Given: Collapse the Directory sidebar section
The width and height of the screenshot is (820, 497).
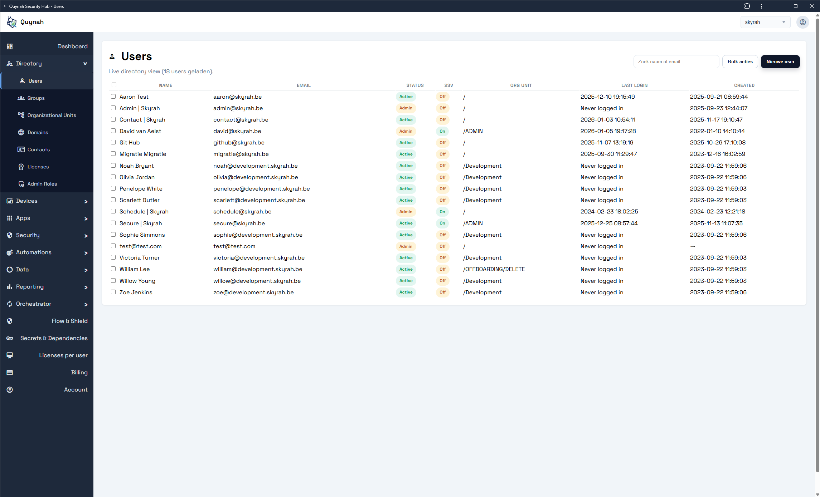Looking at the screenshot, I should click(47, 64).
